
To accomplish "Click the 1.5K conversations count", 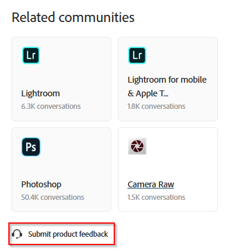I will [157, 197].
